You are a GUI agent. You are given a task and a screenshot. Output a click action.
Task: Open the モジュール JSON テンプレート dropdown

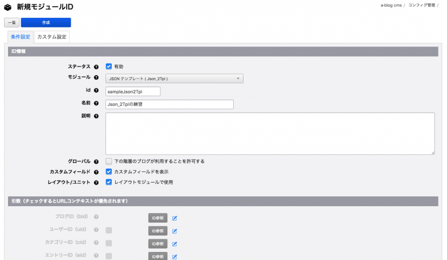(x=174, y=78)
